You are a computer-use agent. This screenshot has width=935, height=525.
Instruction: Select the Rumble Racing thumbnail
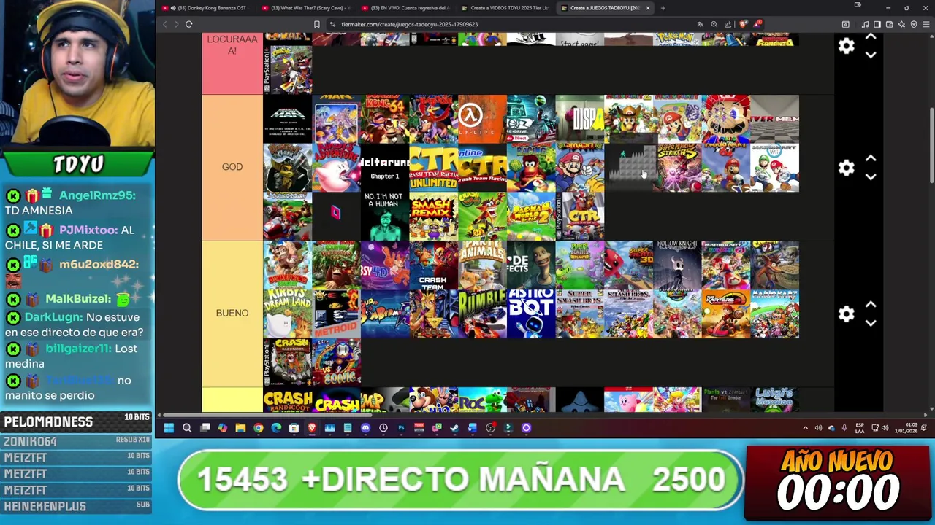(x=482, y=314)
